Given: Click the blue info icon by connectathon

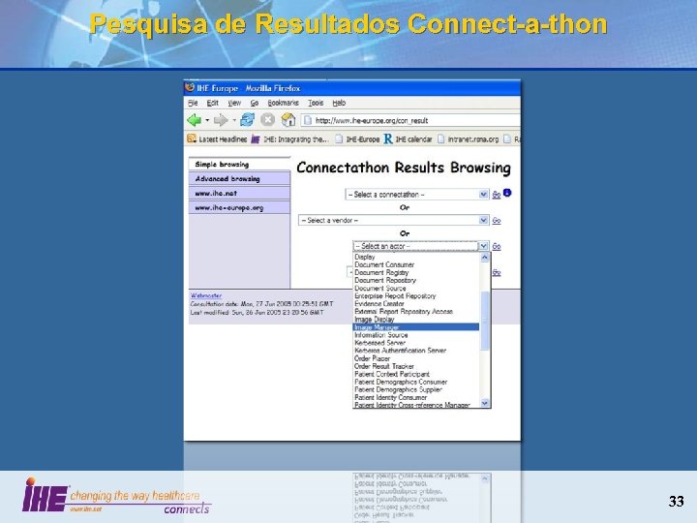Looking at the screenshot, I should [x=507, y=193].
